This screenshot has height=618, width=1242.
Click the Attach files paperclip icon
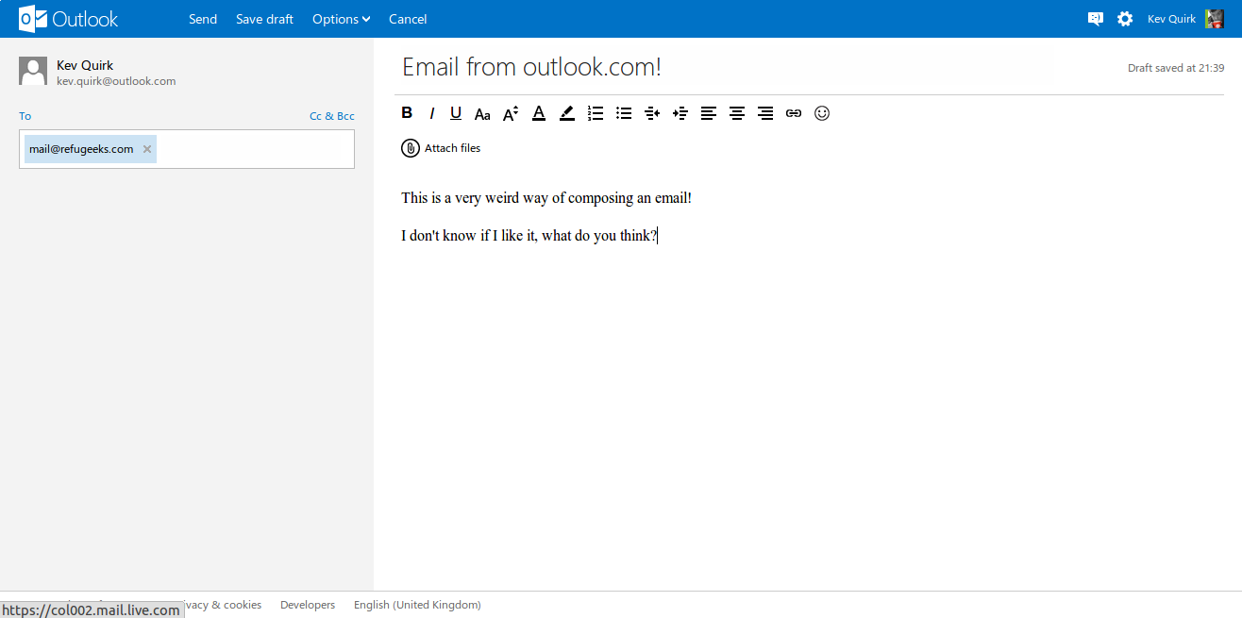(411, 148)
